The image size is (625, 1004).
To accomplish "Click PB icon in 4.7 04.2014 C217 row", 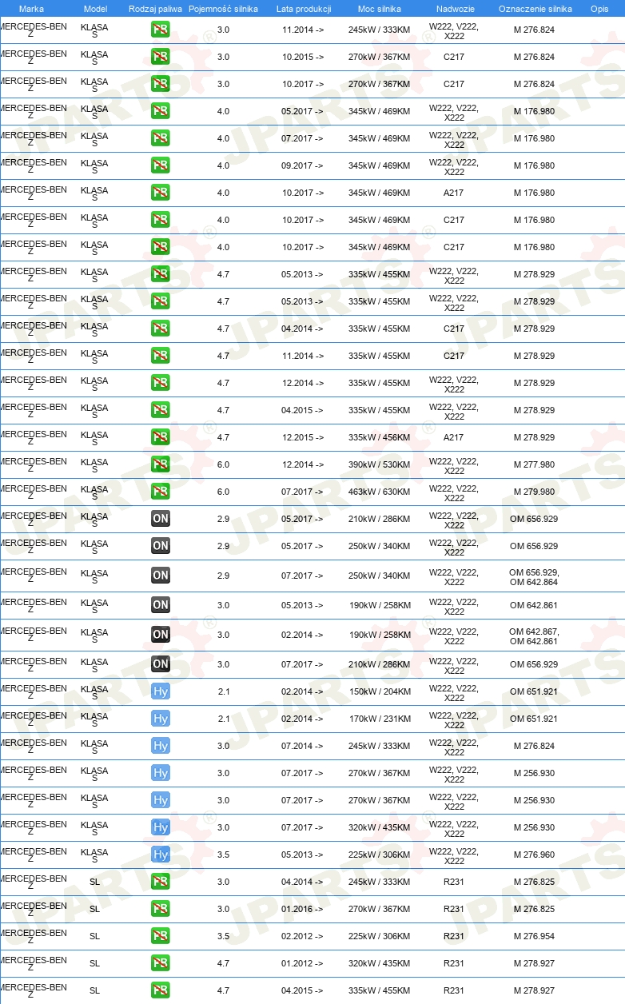I will (161, 329).
